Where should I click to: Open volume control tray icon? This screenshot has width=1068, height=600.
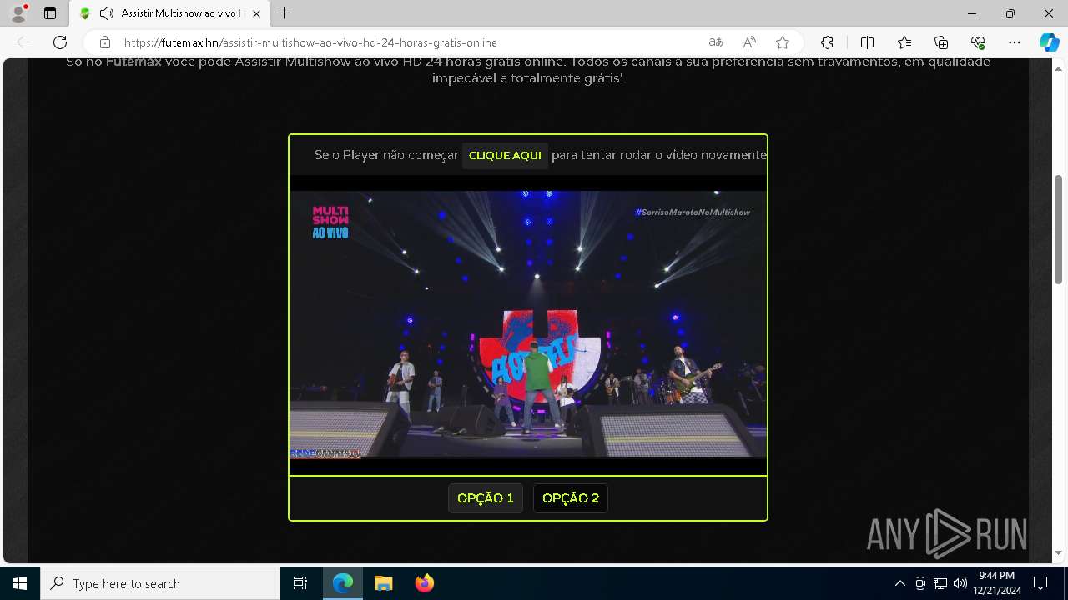960,583
